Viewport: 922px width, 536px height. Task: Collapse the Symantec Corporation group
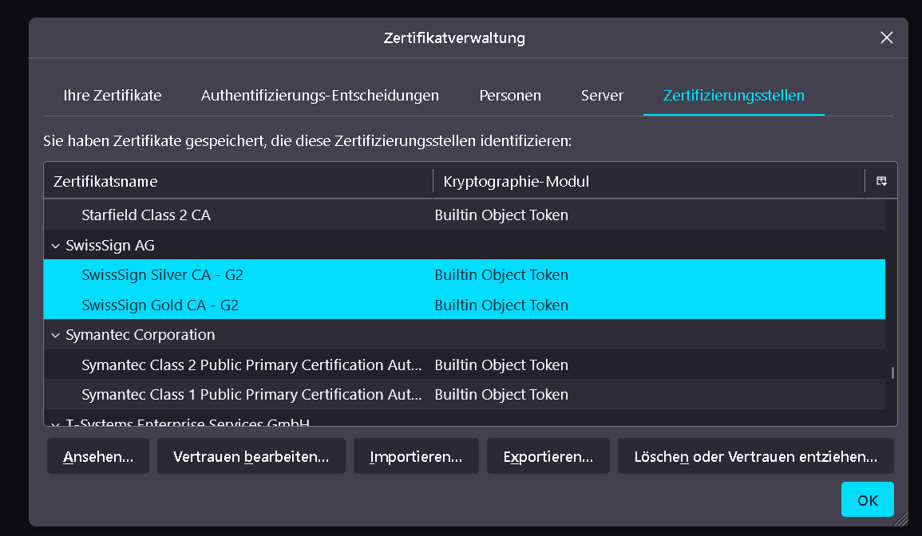coord(55,335)
